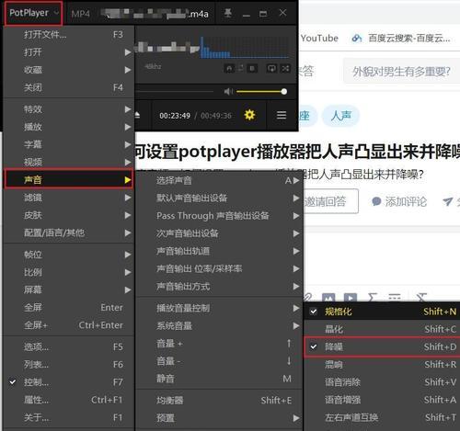The image size is (460, 431).
Task: Expand the 皮肤 skin submenu
Action: (69, 215)
